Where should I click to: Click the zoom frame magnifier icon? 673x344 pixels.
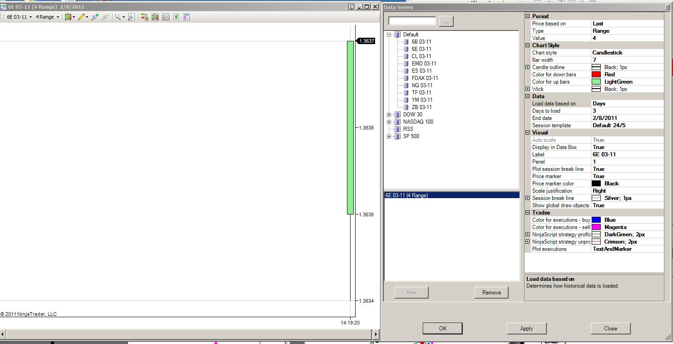[131, 17]
